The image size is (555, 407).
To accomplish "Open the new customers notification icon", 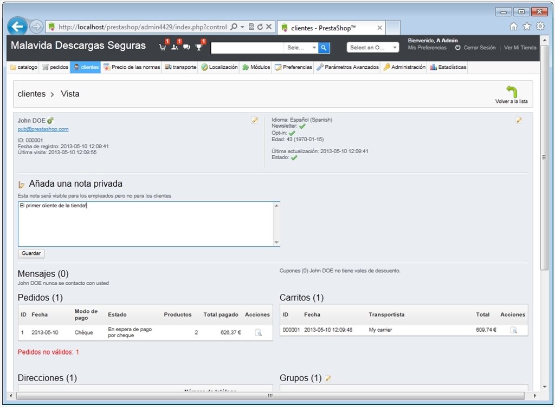I will click(x=175, y=47).
